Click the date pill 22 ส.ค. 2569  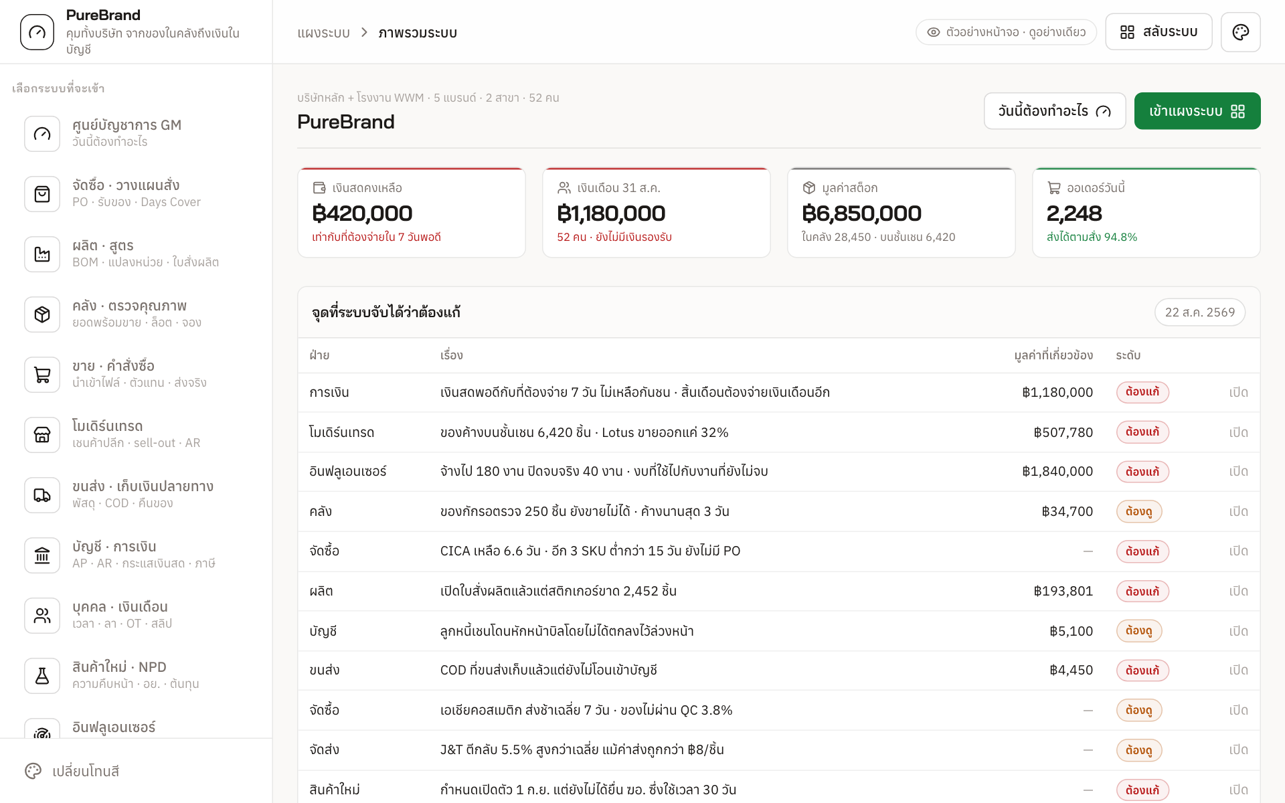click(1200, 313)
